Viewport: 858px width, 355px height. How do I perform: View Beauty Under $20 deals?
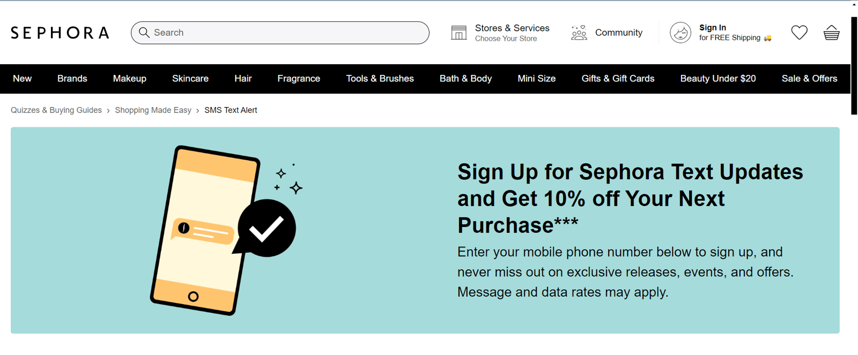point(718,78)
